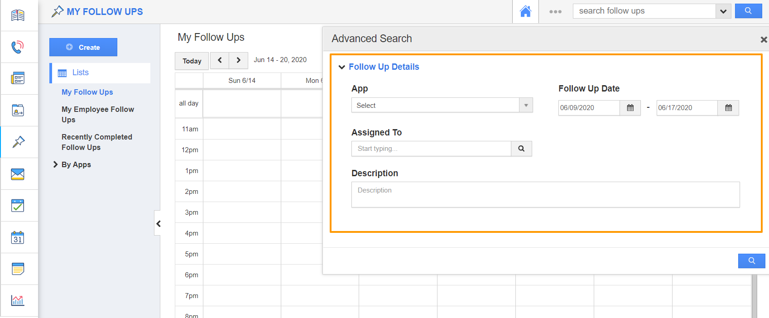Open the calendar icon showing 31
This screenshot has width=769, height=318.
pyautogui.click(x=18, y=237)
